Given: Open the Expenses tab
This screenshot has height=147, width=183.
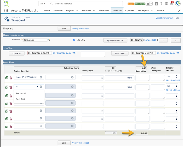Looking at the screenshot, I should coord(130,10).
